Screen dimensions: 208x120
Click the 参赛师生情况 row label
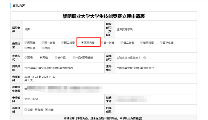pos(16,89)
